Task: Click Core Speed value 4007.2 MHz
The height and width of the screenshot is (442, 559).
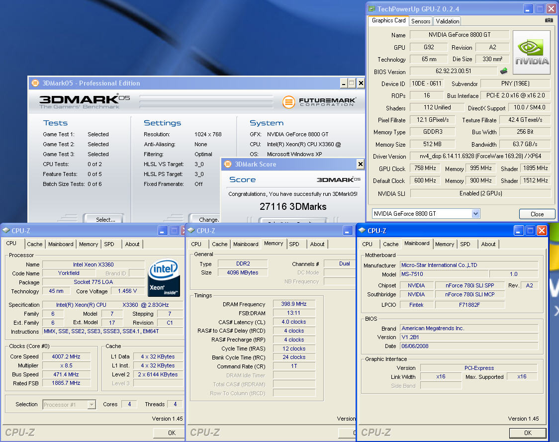Action: [x=66, y=356]
